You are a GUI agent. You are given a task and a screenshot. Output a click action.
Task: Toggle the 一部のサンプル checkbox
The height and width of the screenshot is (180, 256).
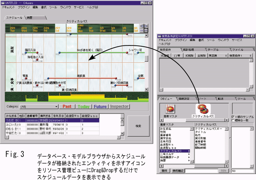click(x=233, y=117)
